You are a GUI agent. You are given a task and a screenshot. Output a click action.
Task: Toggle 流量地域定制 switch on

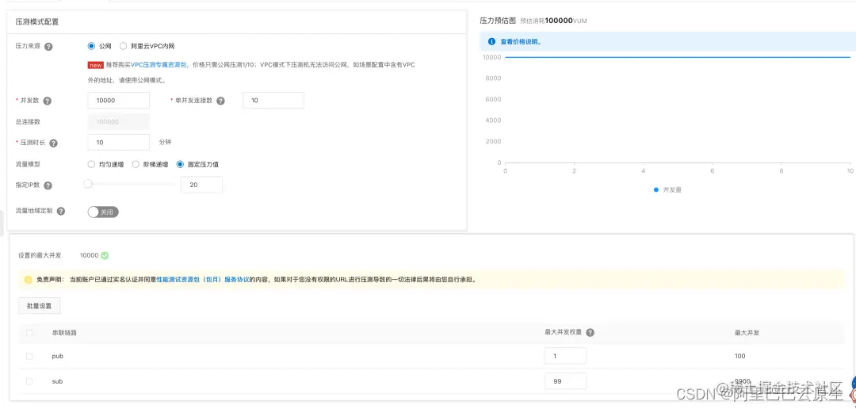tap(103, 212)
